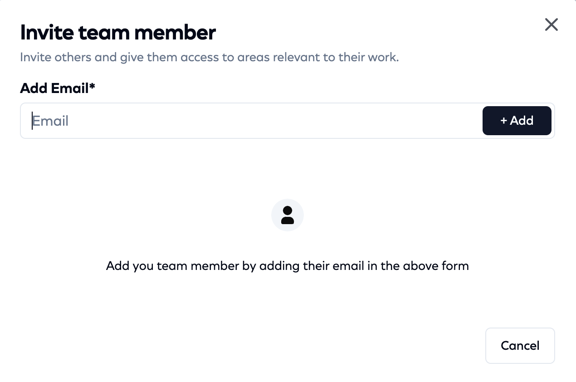Dismiss dialog using the X icon
The width and height of the screenshot is (576, 382).
click(551, 24)
